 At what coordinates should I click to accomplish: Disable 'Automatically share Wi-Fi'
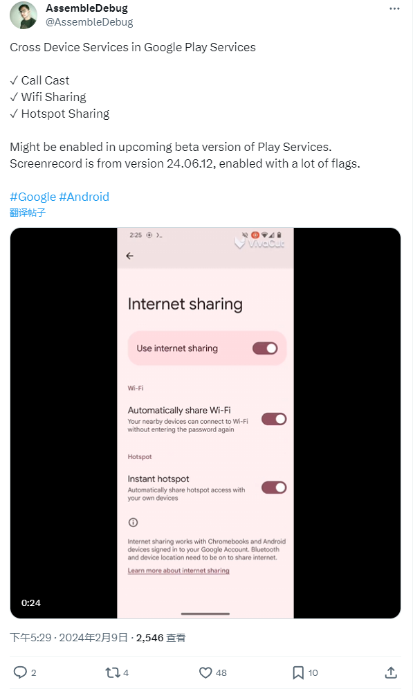tap(274, 419)
